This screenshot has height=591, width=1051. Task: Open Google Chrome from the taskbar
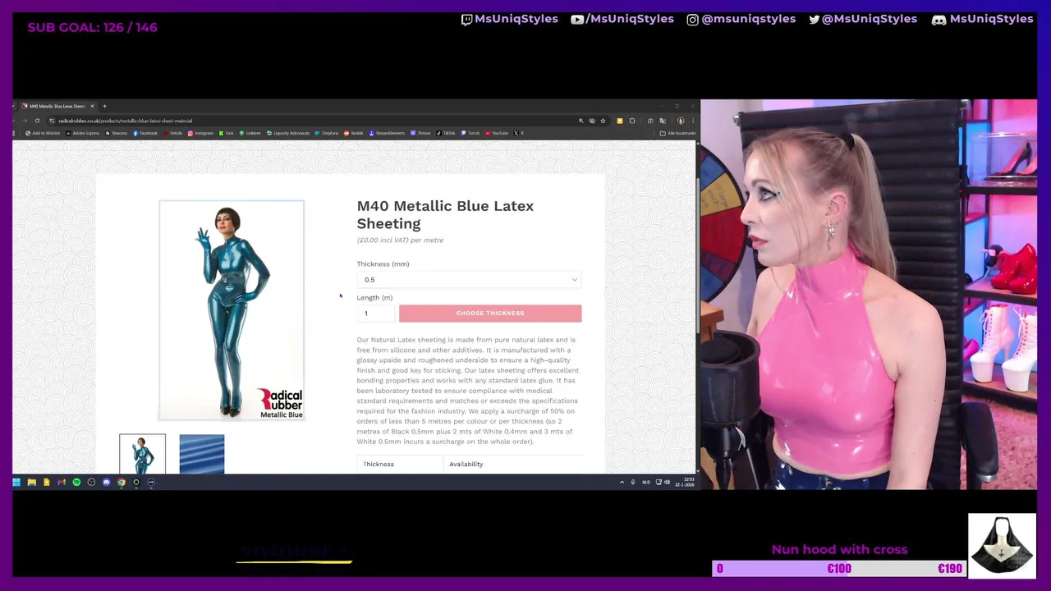tap(121, 482)
